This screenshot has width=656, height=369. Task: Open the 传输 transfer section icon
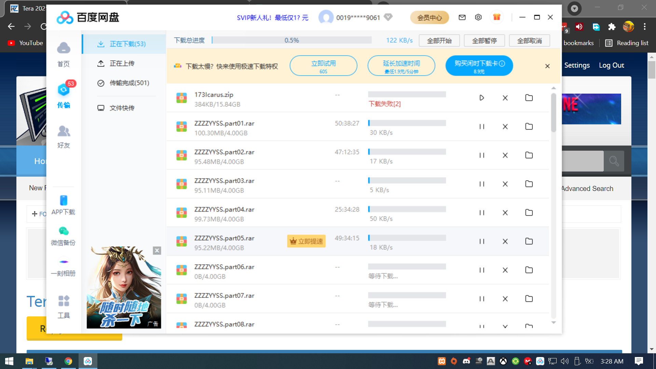tap(64, 96)
